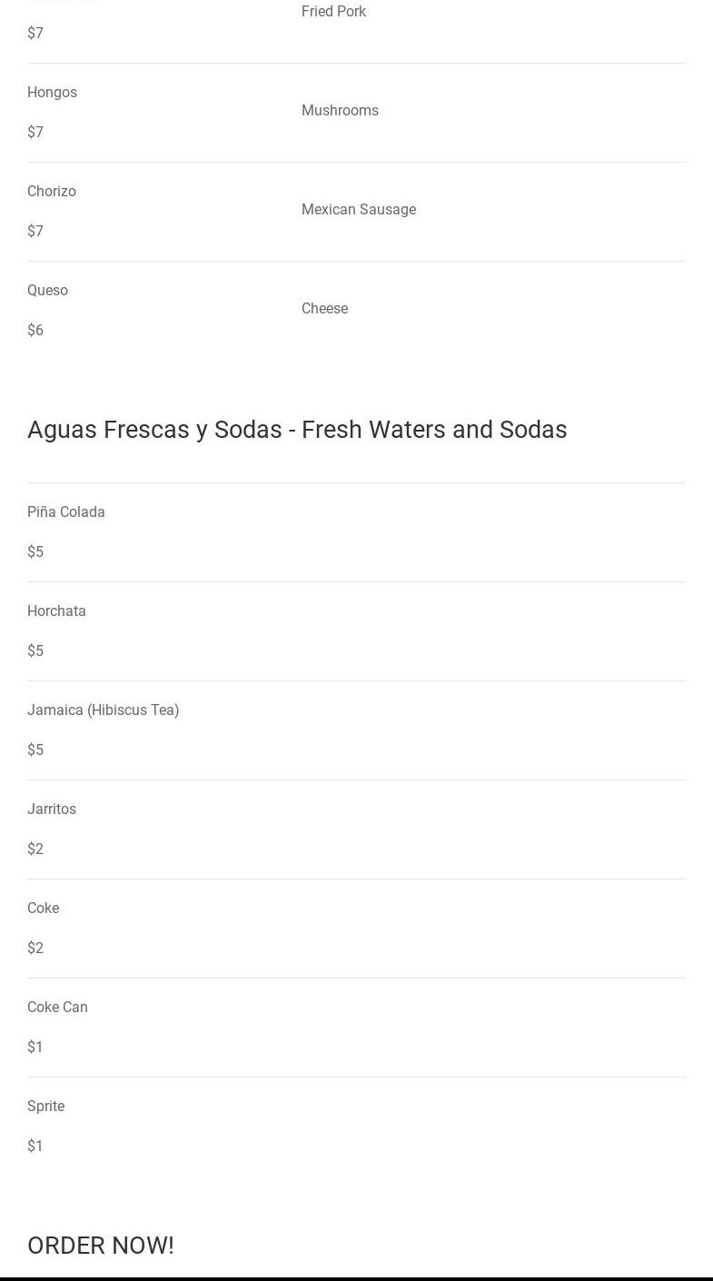Pick the Jarritos soda item
Viewport: 713px width, 1281px height.
(52, 809)
